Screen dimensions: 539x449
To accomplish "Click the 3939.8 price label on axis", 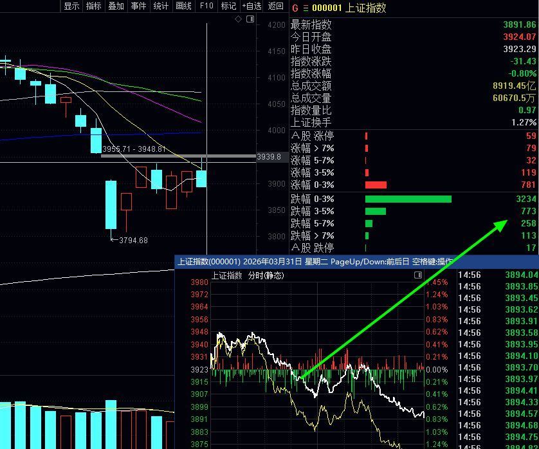I will (x=269, y=156).
